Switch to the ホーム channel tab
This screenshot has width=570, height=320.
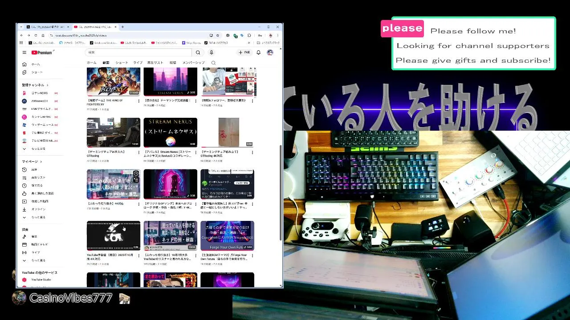(91, 63)
